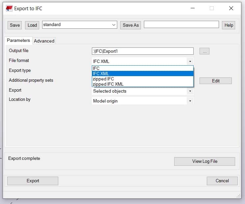Open the Location by dropdown
Screen dimensions: 245x204
tap(190, 101)
